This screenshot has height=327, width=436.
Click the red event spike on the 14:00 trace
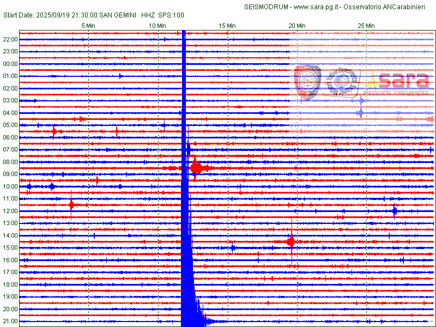[291, 241]
